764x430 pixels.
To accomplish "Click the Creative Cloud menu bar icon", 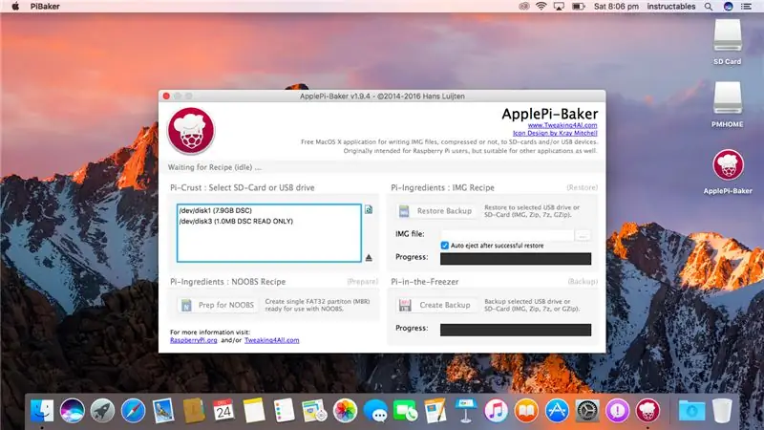I will 523,7.
